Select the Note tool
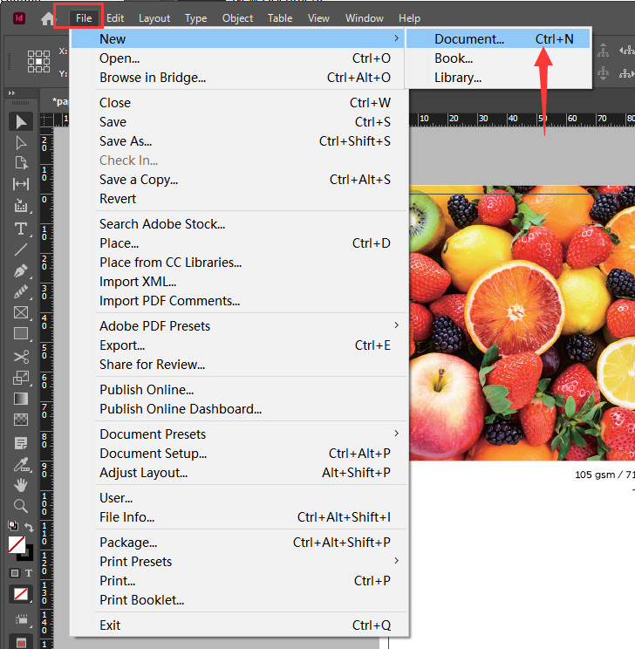This screenshot has width=635, height=649. pos(21,443)
